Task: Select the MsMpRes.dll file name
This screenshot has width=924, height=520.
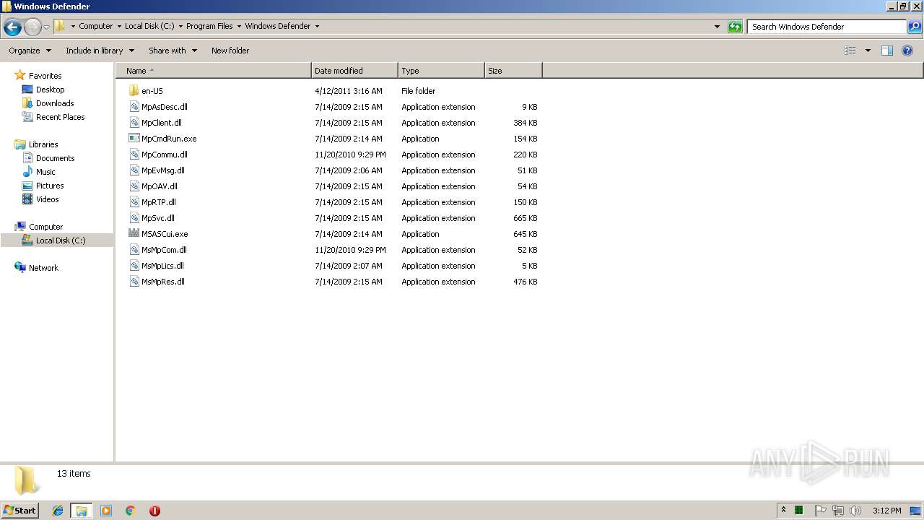Action: click(x=163, y=282)
